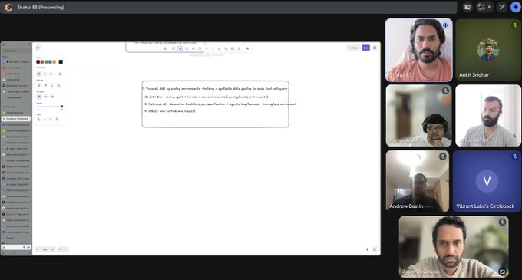The height and width of the screenshot is (280, 522).
Task: Align text right
Action: 52,97
